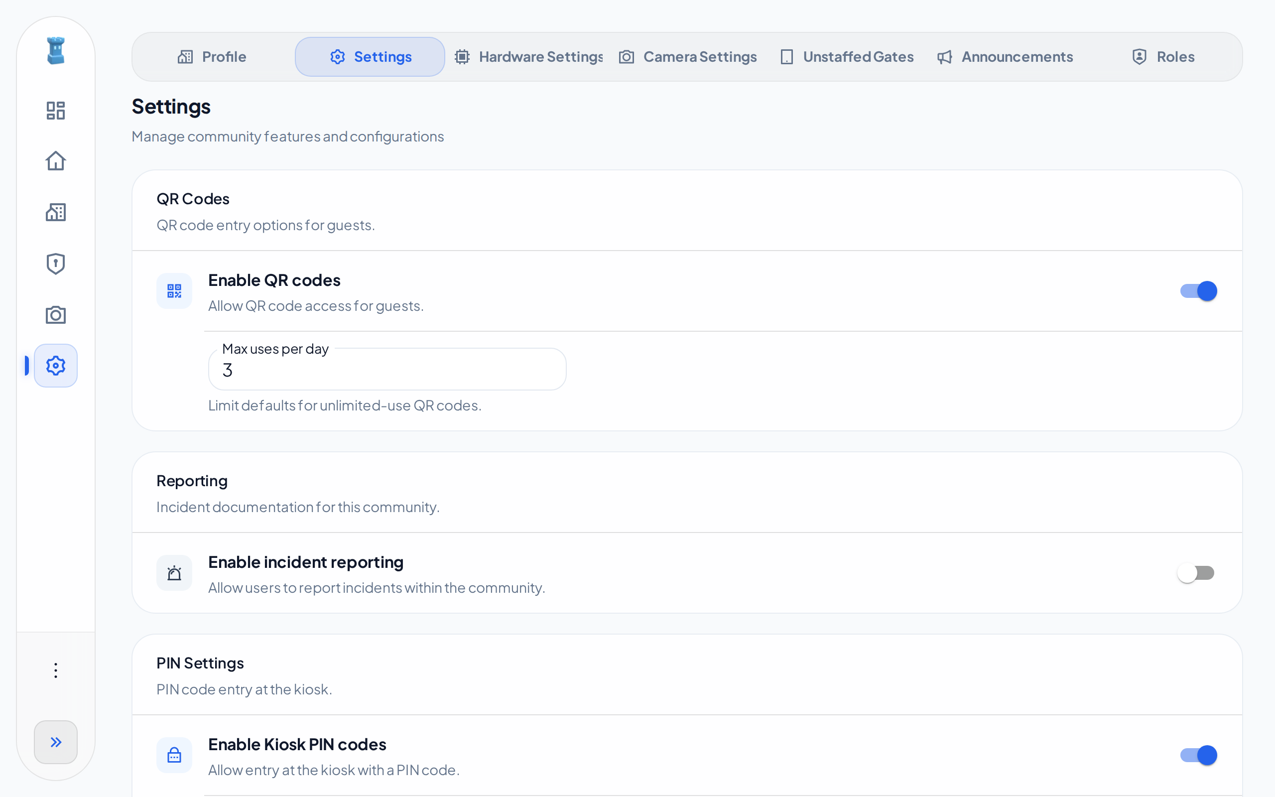Click the PIN Settings section heading

(200, 663)
